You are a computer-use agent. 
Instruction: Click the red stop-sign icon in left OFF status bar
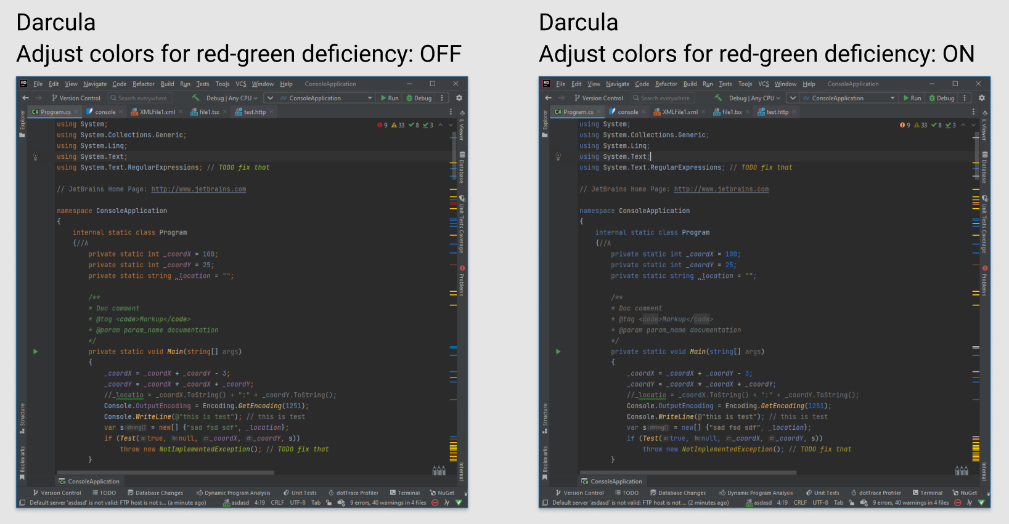435,502
